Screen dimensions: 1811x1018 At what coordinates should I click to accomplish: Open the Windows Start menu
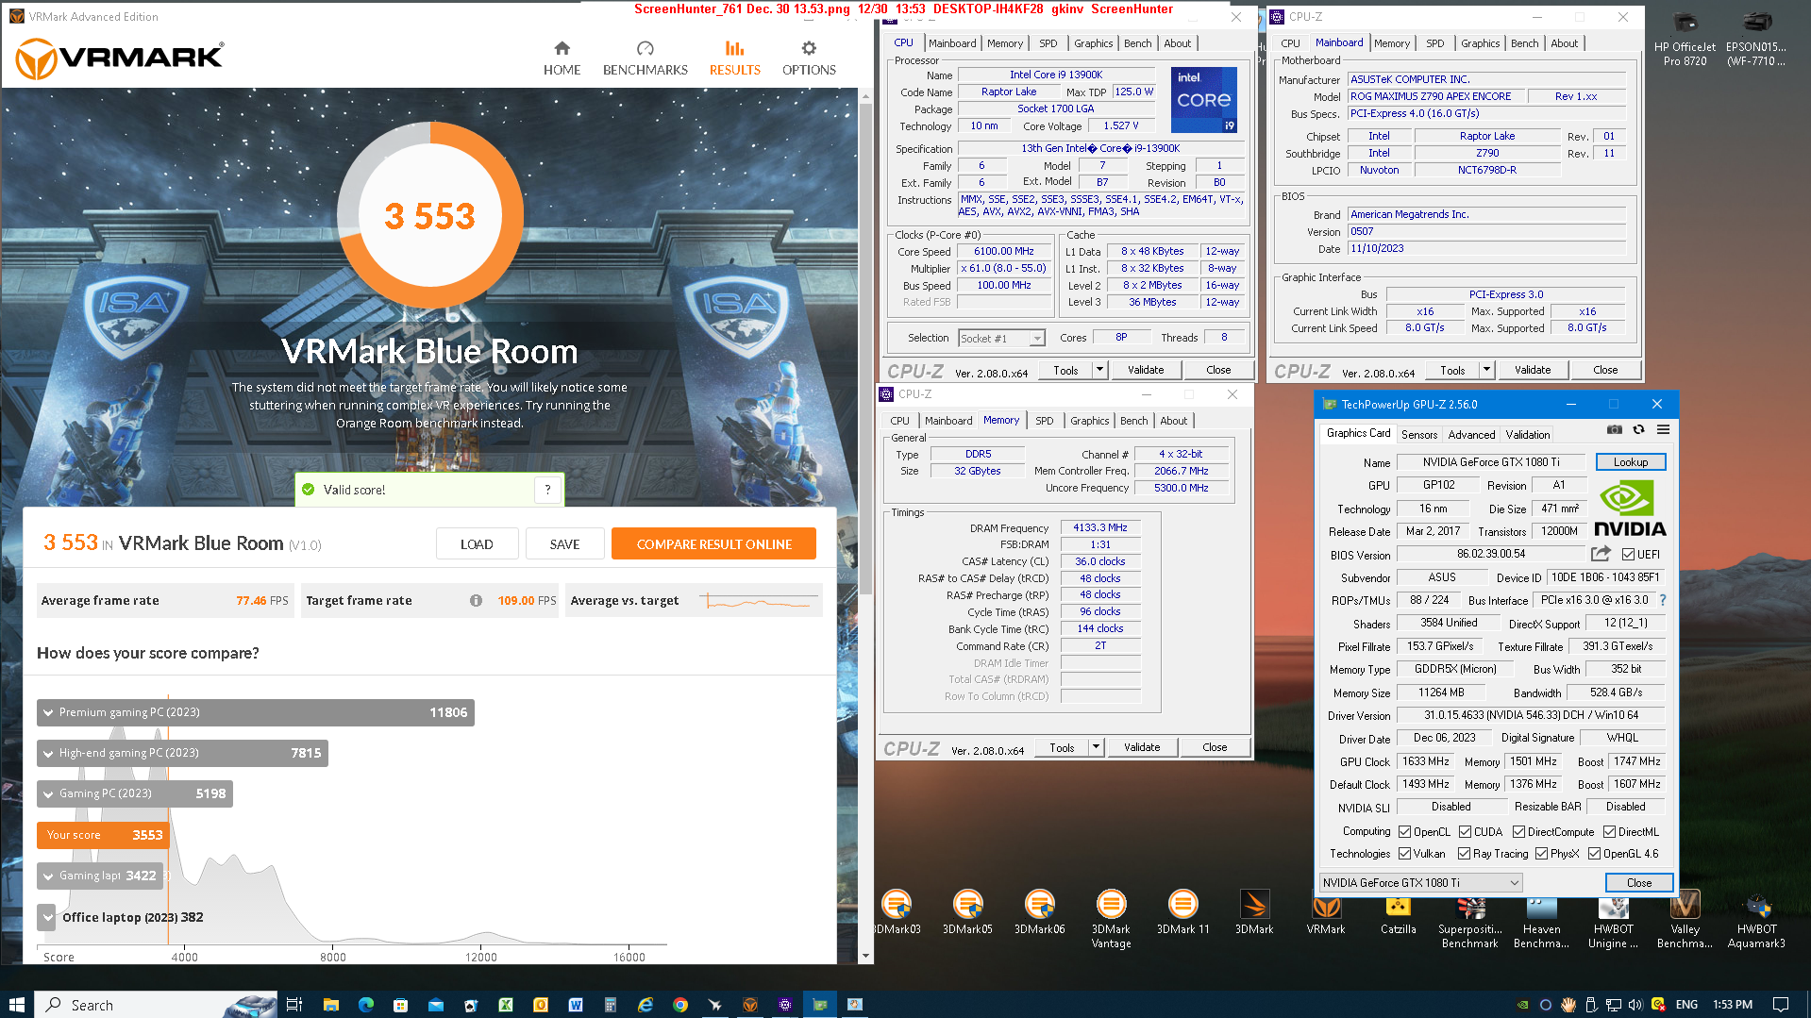click(16, 1004)
